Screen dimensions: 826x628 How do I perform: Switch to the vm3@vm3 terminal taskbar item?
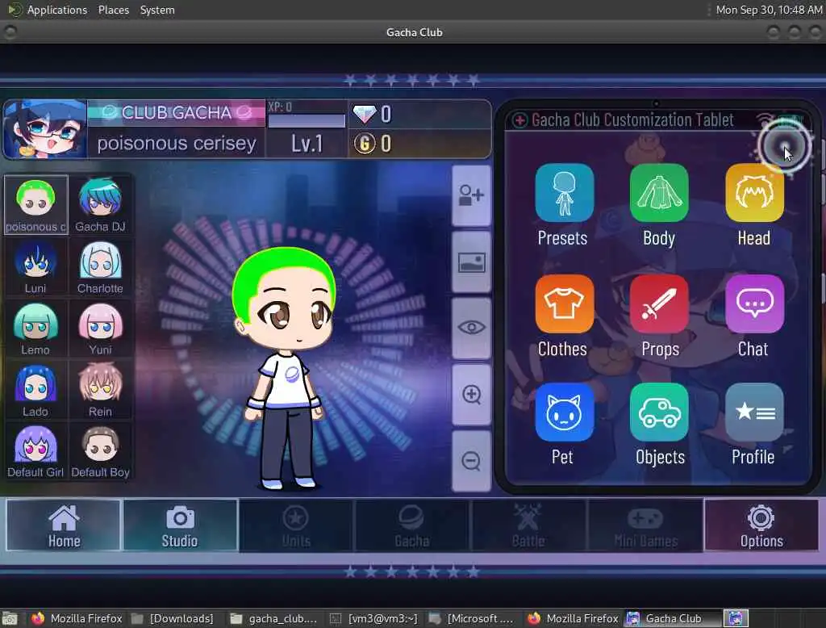click(374, 618)
